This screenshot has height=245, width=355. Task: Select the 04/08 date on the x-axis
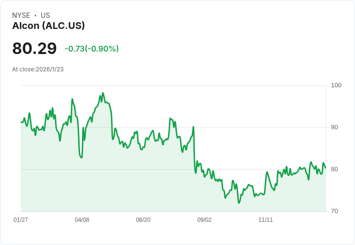[82, 220]
